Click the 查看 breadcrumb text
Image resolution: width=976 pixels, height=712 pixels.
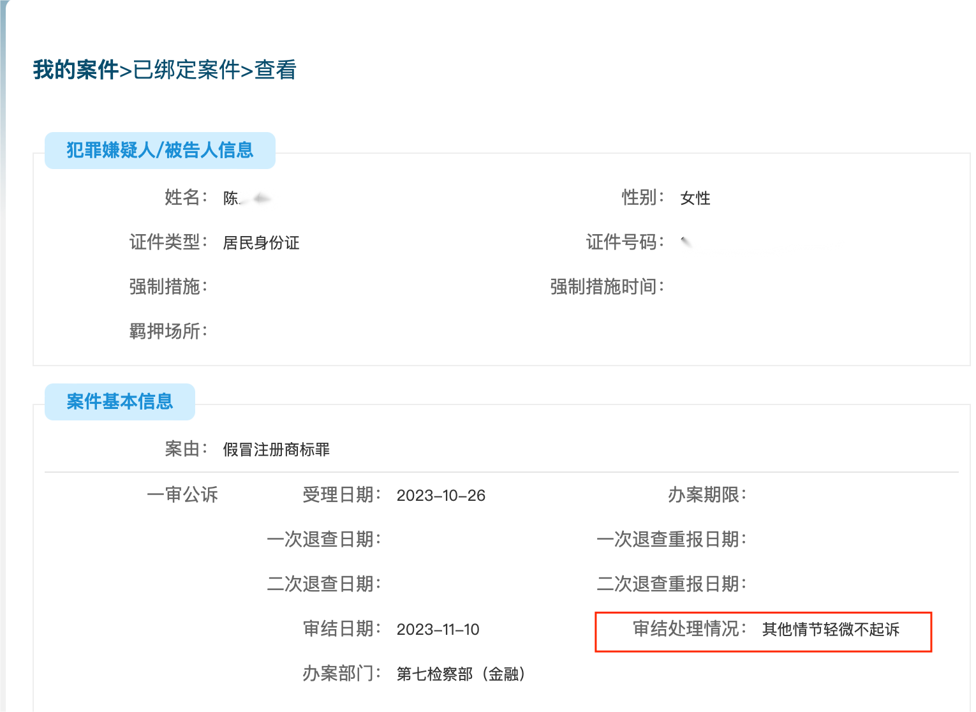[275, 70]
